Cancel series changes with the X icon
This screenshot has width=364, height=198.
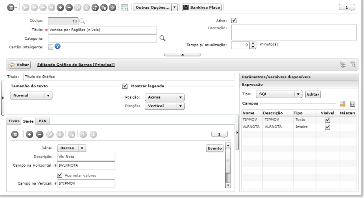pyautogui.click(x=60, y=134)
